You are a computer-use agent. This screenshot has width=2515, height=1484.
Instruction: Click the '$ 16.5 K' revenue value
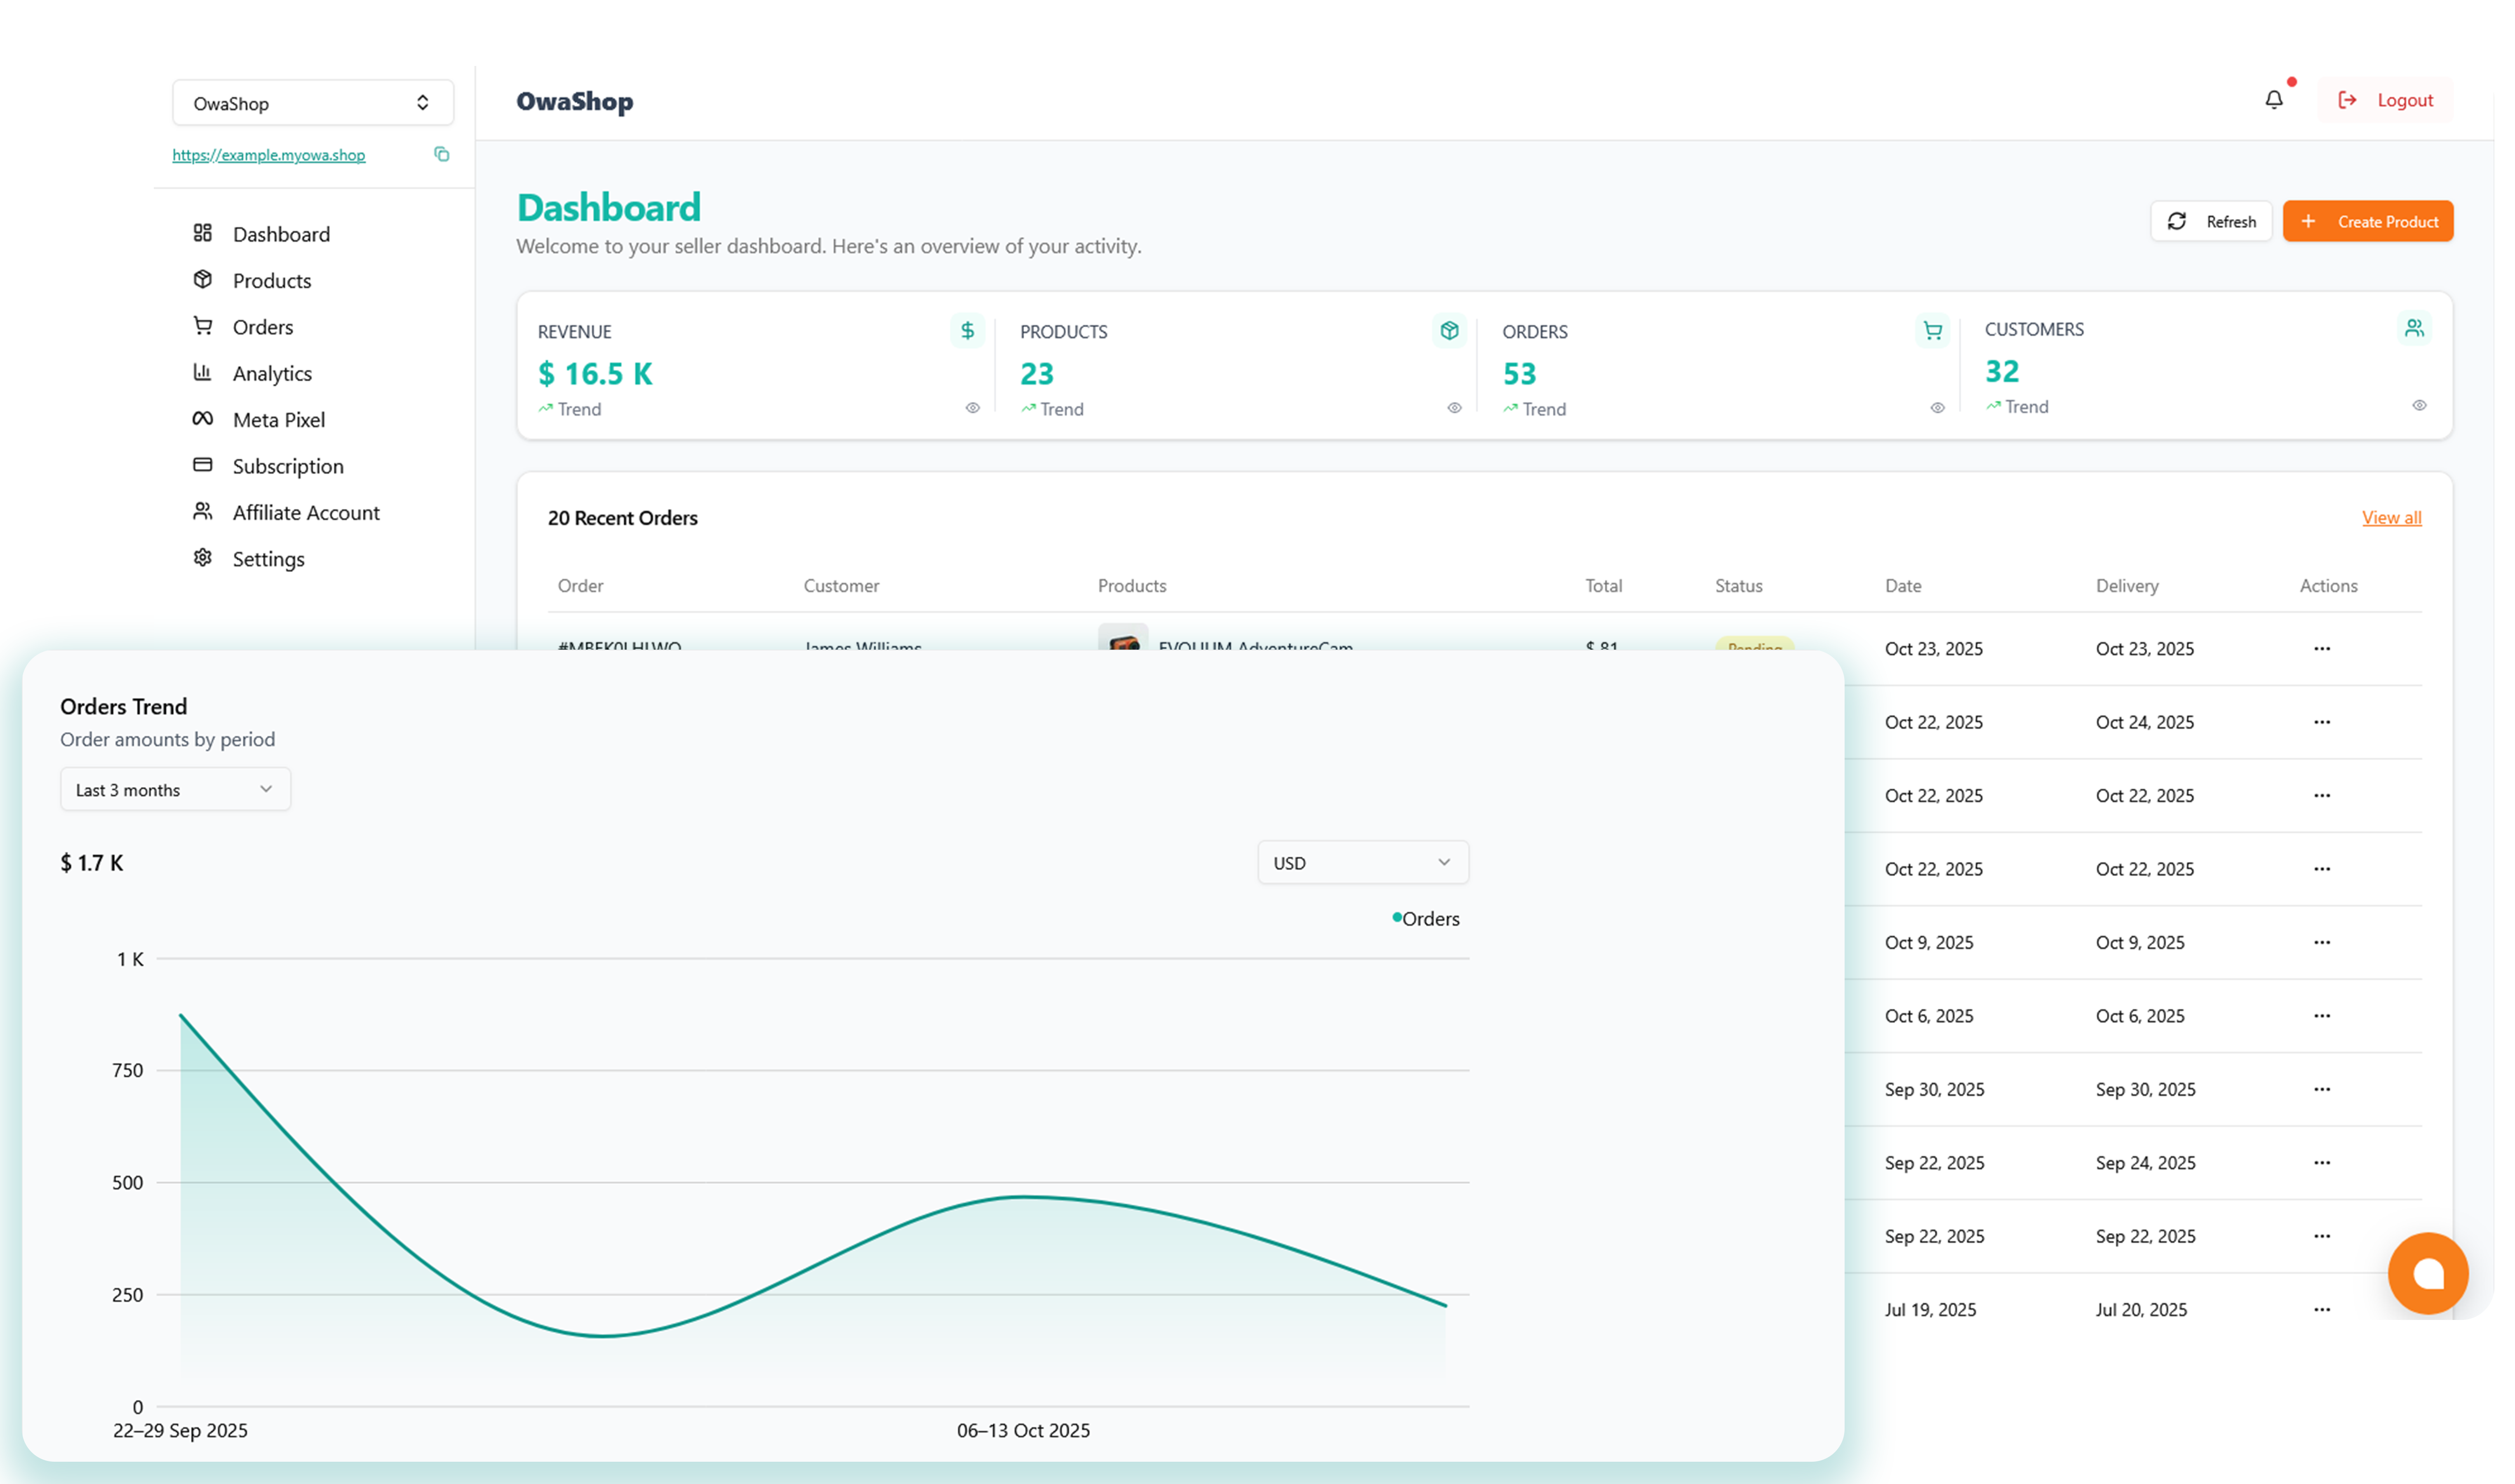coord(595,374)
